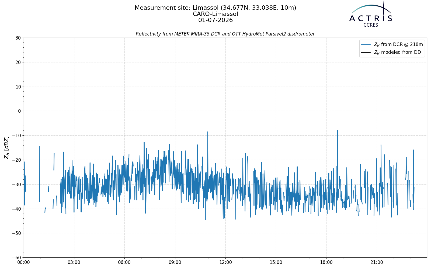The width and height of the screenshot is (431, 269).
Task: Click legend label 'ZH modeled from DD'
Action: click(397, 52)
